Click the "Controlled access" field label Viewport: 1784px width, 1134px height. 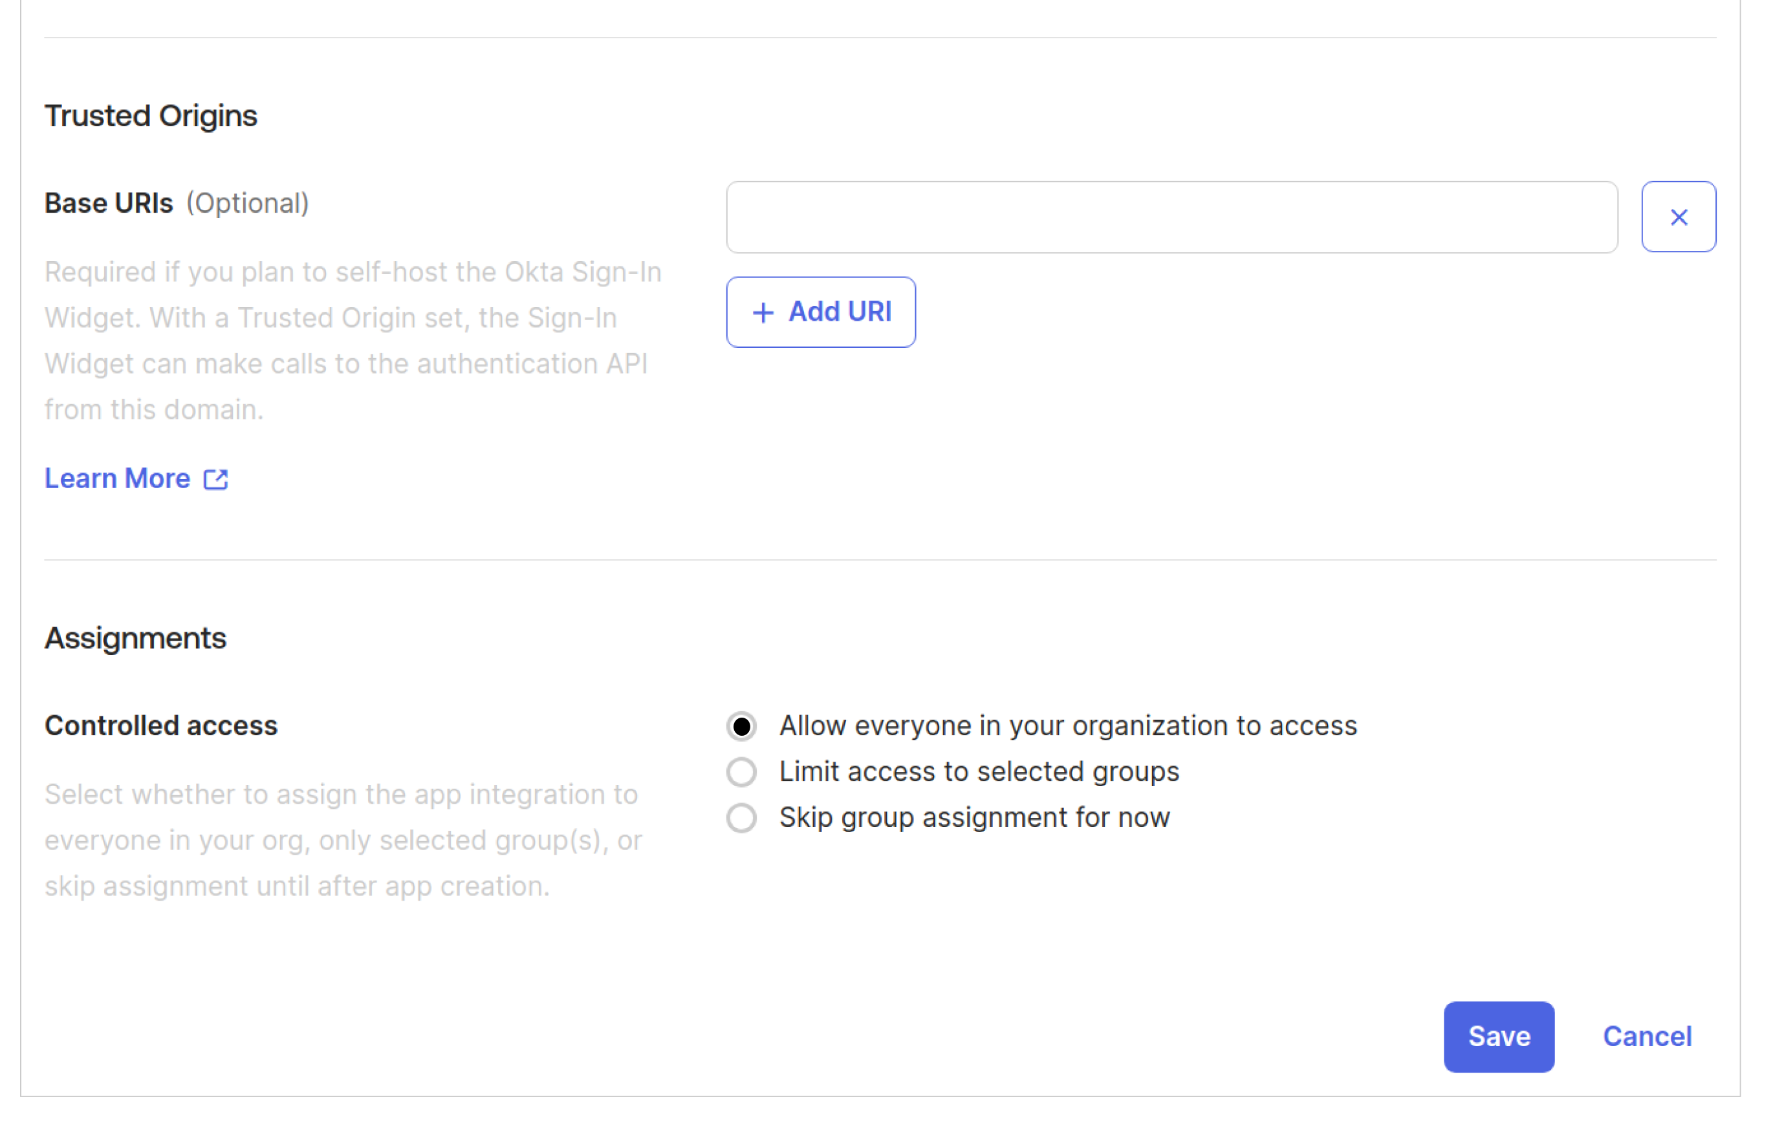click(x=161, y=725)
